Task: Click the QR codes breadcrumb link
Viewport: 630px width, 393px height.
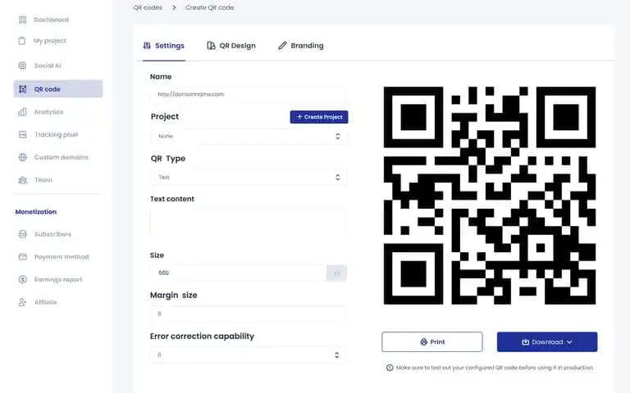Action: 148,7
